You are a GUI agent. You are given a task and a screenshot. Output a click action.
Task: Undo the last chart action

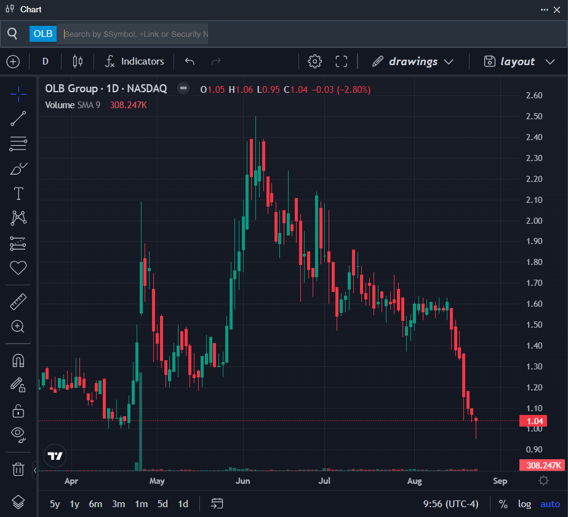tap(190, 61)
